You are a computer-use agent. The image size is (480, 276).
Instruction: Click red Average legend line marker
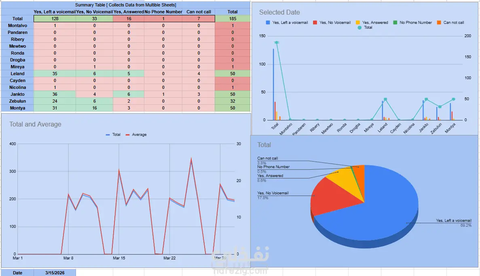128,135
